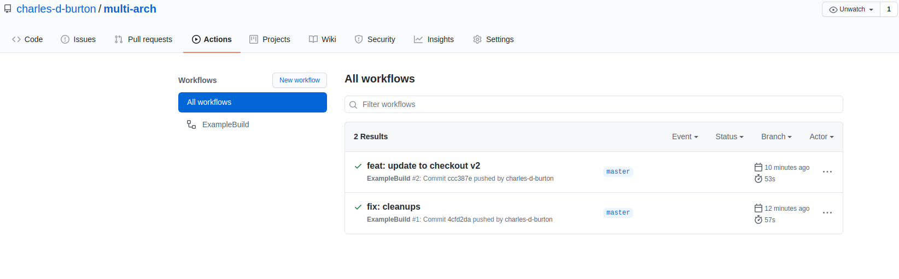Click the search magnifier icon in filter box
This screenshot has height=279, width=899.
353,105
